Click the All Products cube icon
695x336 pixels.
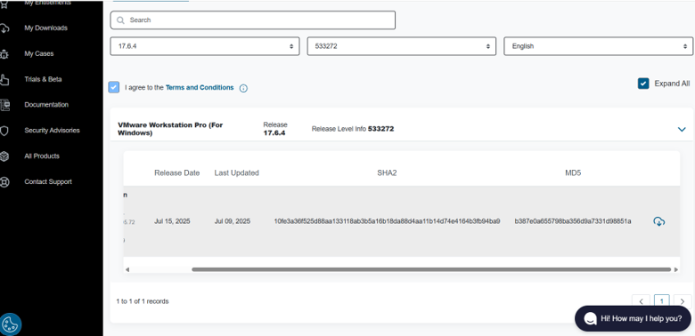click(x=4, y=156)
